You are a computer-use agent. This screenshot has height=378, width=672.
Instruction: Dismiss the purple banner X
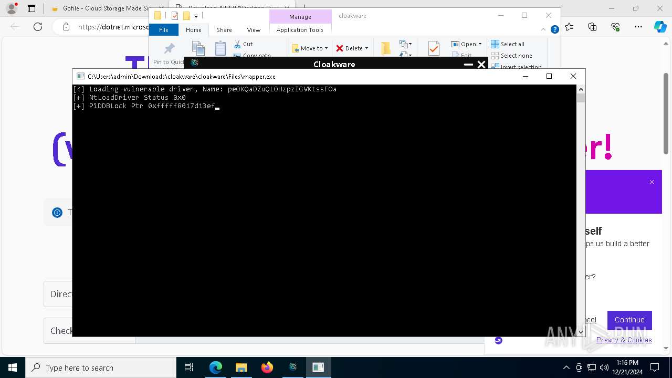(x=652, y=182)
